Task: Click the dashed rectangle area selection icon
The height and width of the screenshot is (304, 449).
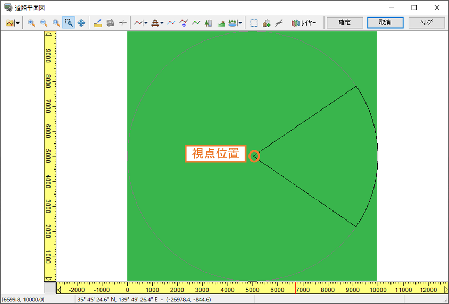Action: point(254,23)
